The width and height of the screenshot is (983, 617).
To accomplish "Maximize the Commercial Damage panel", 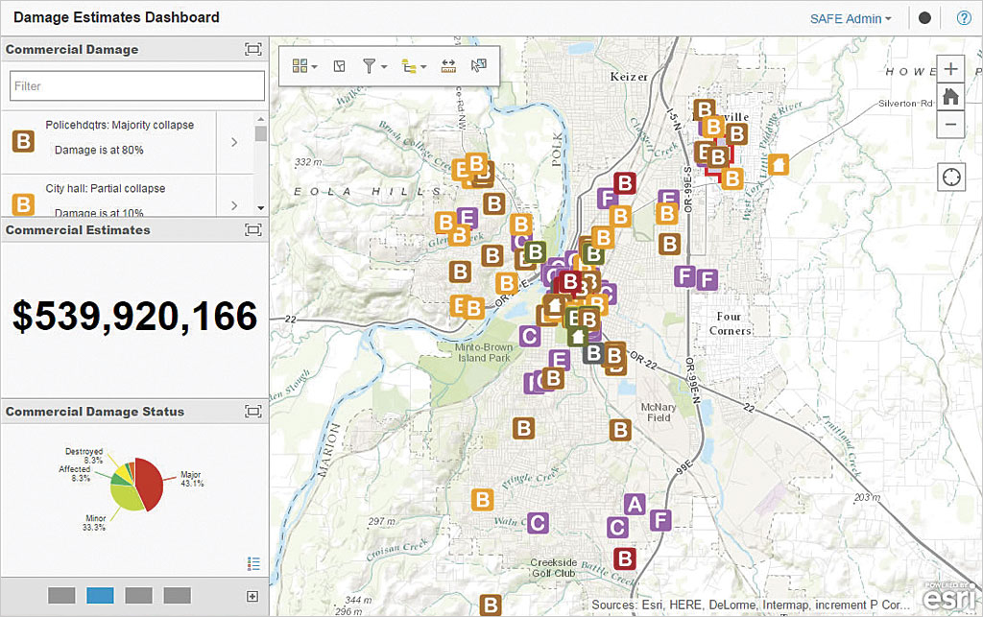I will [252, 50].
